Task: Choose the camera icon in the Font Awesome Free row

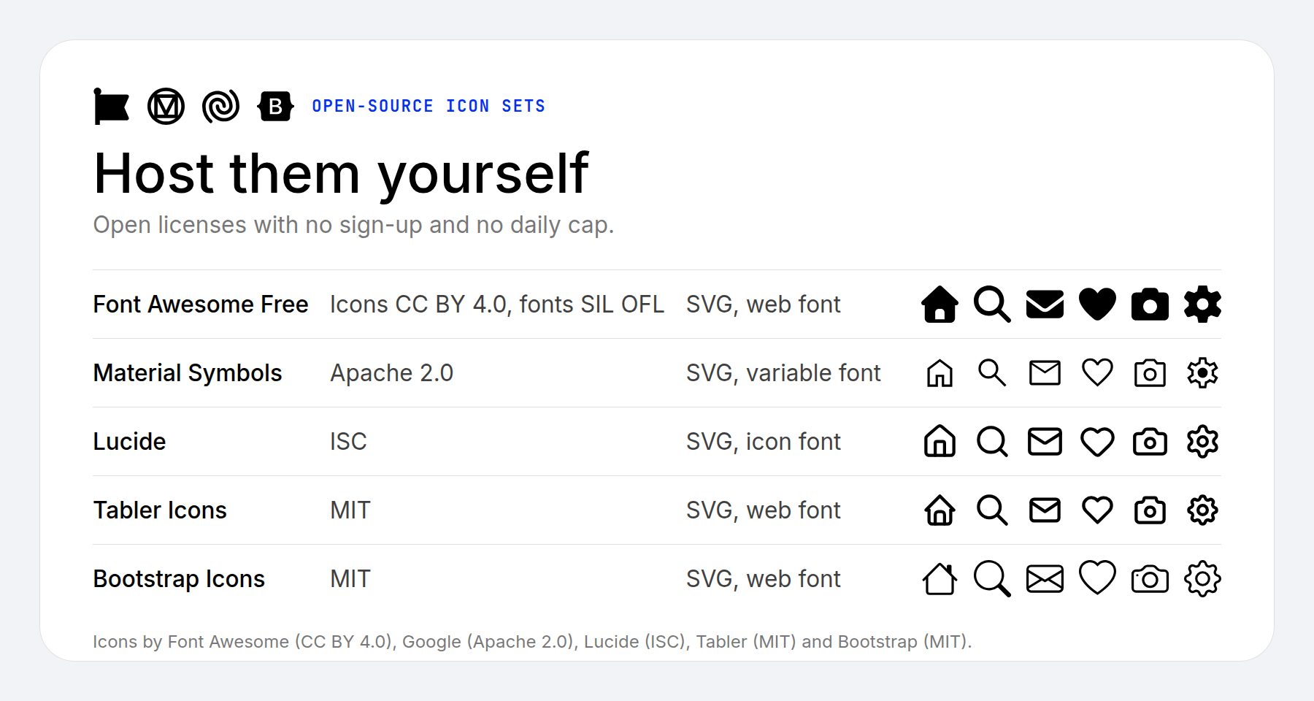Action: coord(1150,304)
